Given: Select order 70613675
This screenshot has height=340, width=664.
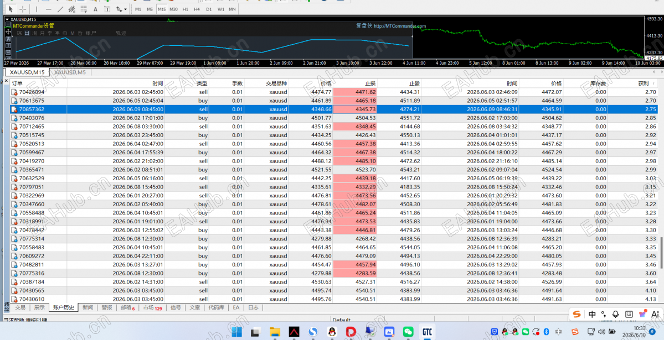Looking at the screenshot, I should click(x=32, y=101).
